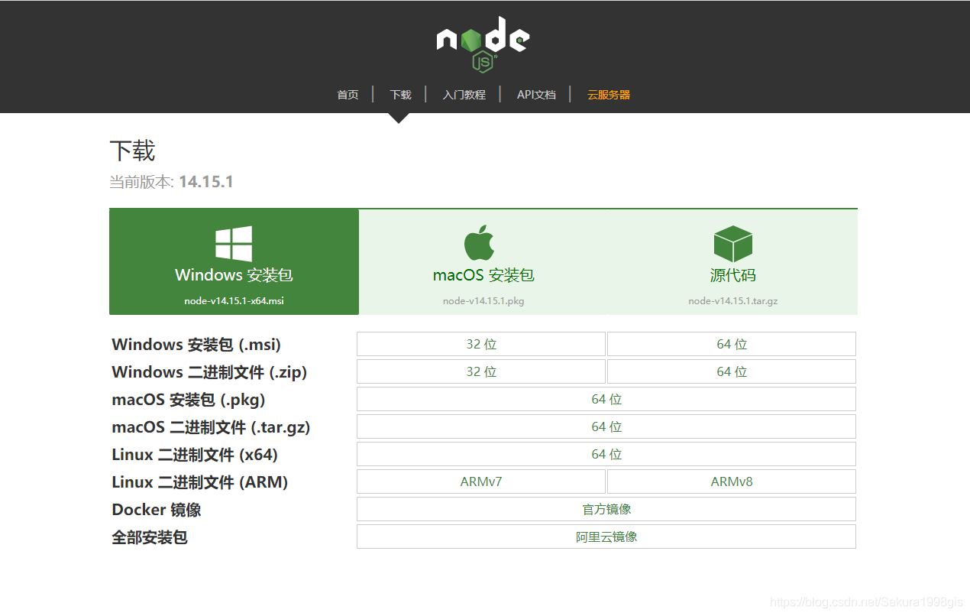Download the 源代码 tarball
Image resolution: width=970 pixels, height=616 pixels.
[x=733, y=262]
